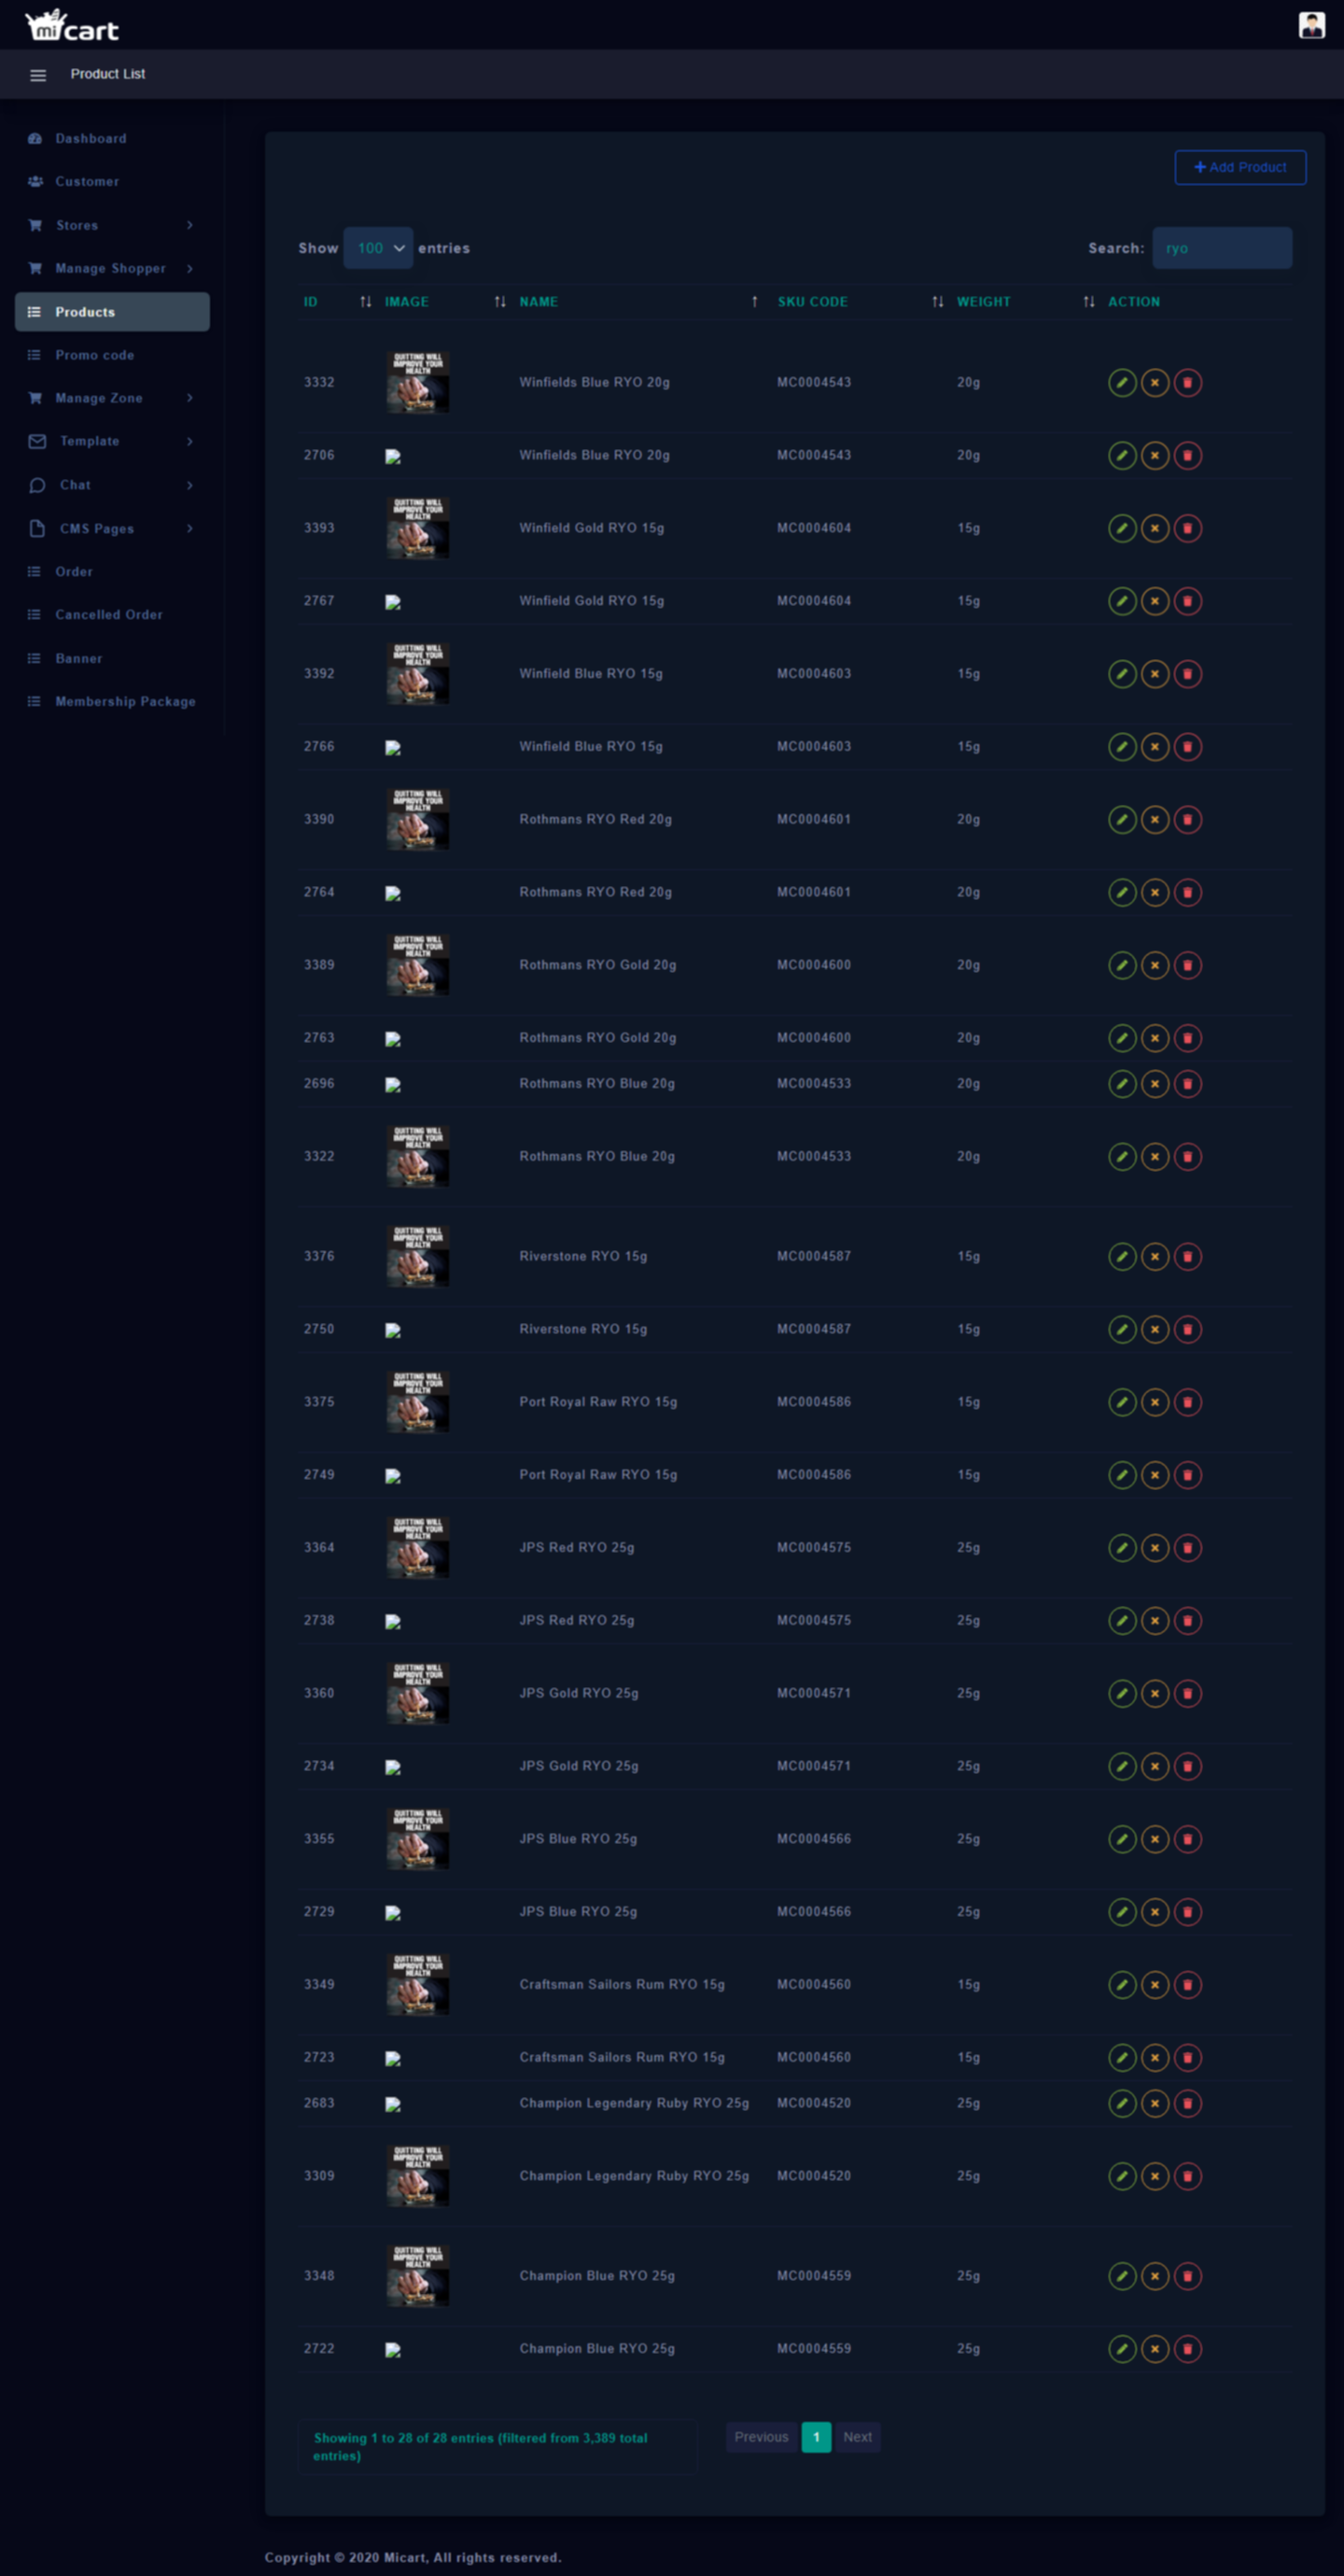Open Order in the sidebar
The width and height of the screenshot is (1344, 2576).
[112, 572]
